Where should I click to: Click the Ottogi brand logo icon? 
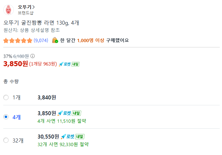coord(9,10)
